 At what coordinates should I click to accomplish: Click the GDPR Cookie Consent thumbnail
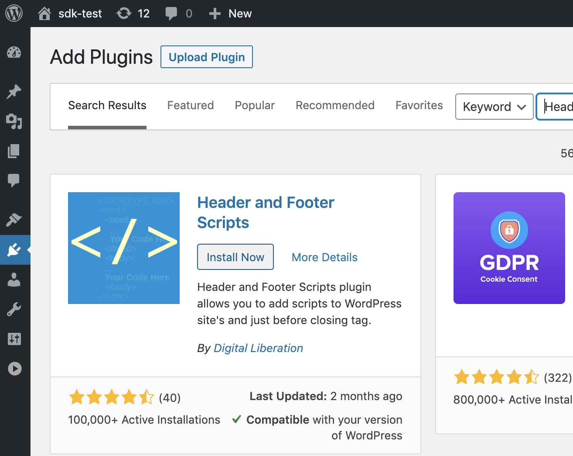click(x=509, y=248)
